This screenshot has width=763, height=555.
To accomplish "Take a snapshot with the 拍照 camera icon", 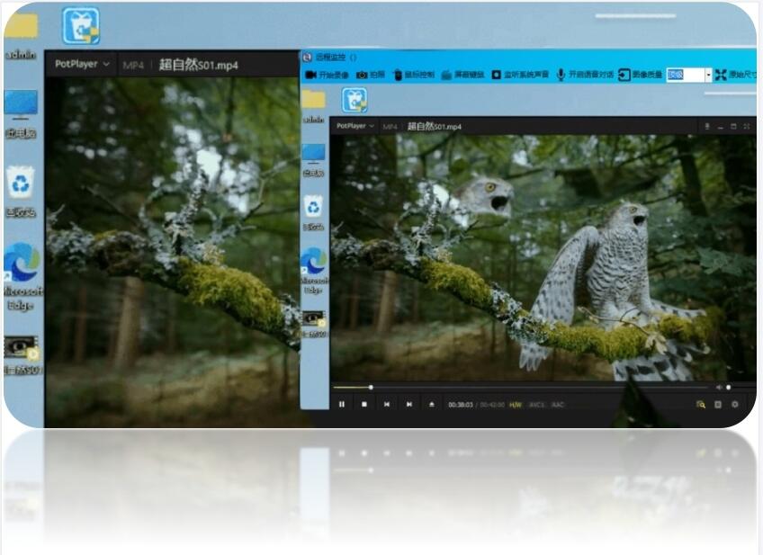I will pos(370,75).
